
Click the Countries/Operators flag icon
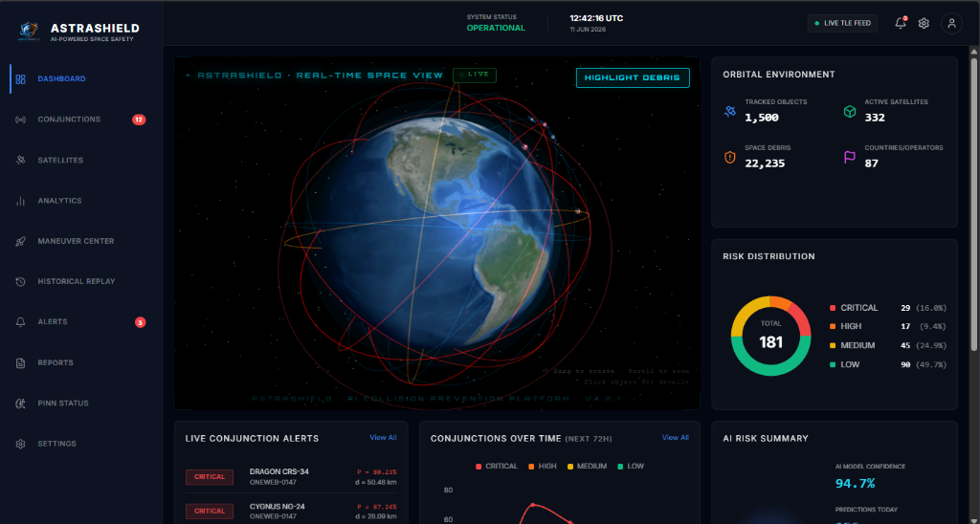coord(850,158)
